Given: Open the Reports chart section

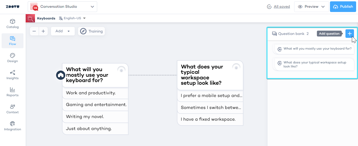Looking at the screenshot, I should 13,92.
